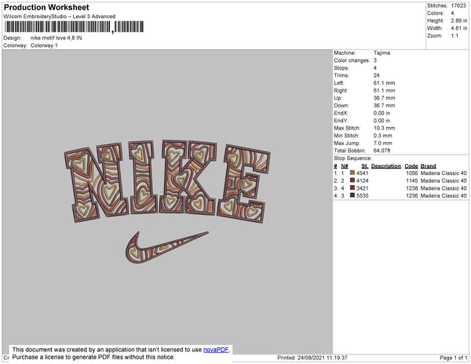The width and height of the screenshot is (471, 364).
Task: Click the novaPDF hyperlink
Action: pos(216,350)
